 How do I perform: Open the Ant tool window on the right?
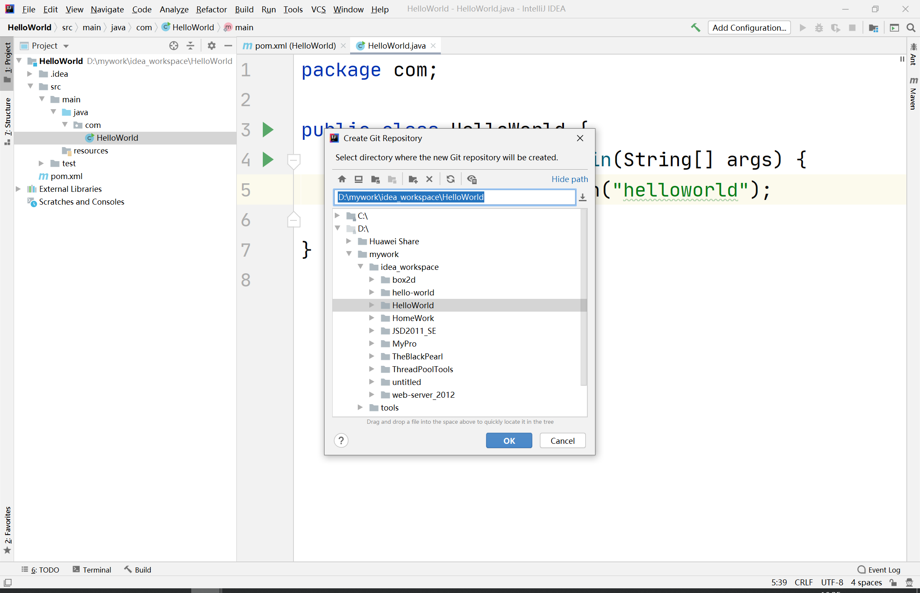[914, 54]
